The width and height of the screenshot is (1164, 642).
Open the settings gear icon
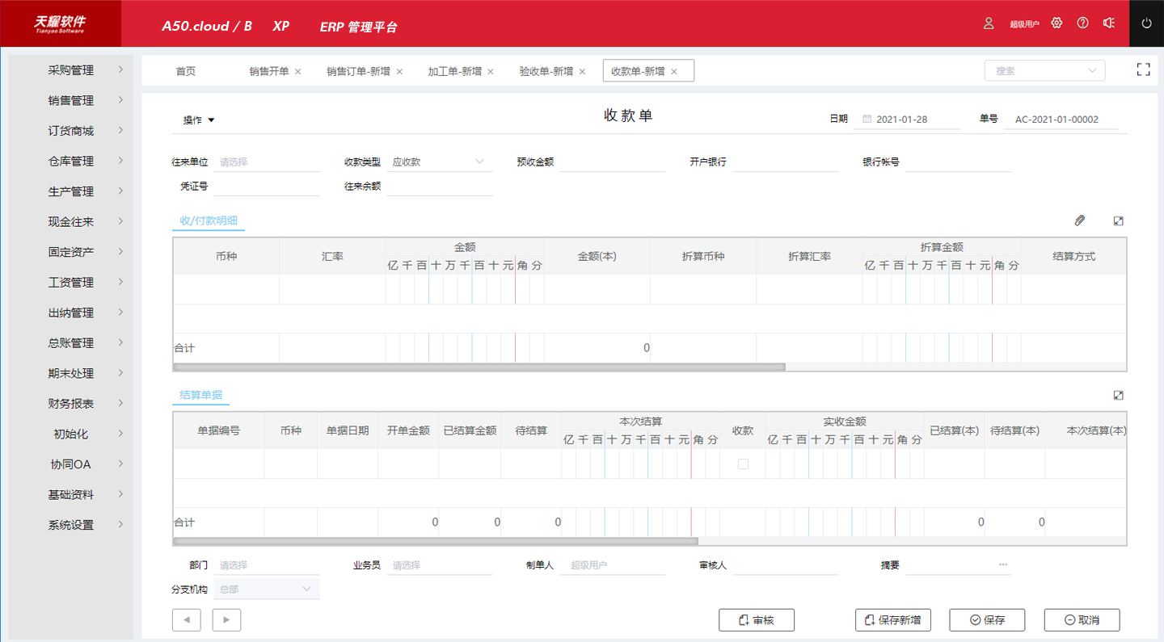tap(1056, 23)
